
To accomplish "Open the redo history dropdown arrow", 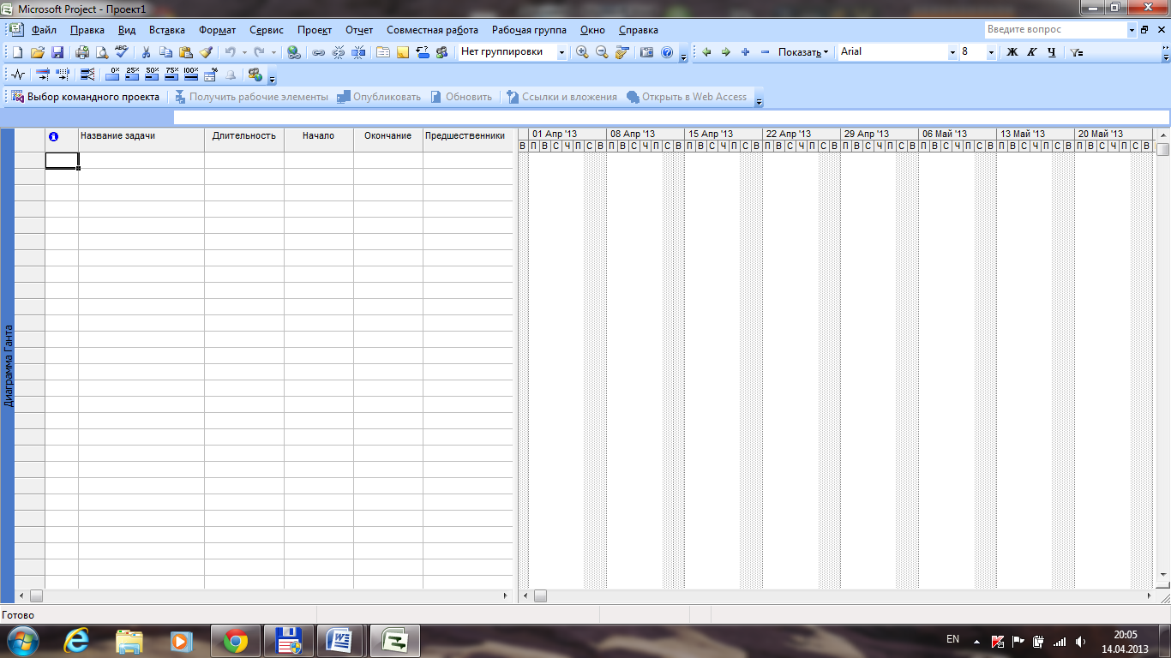I will coord(273,52).
